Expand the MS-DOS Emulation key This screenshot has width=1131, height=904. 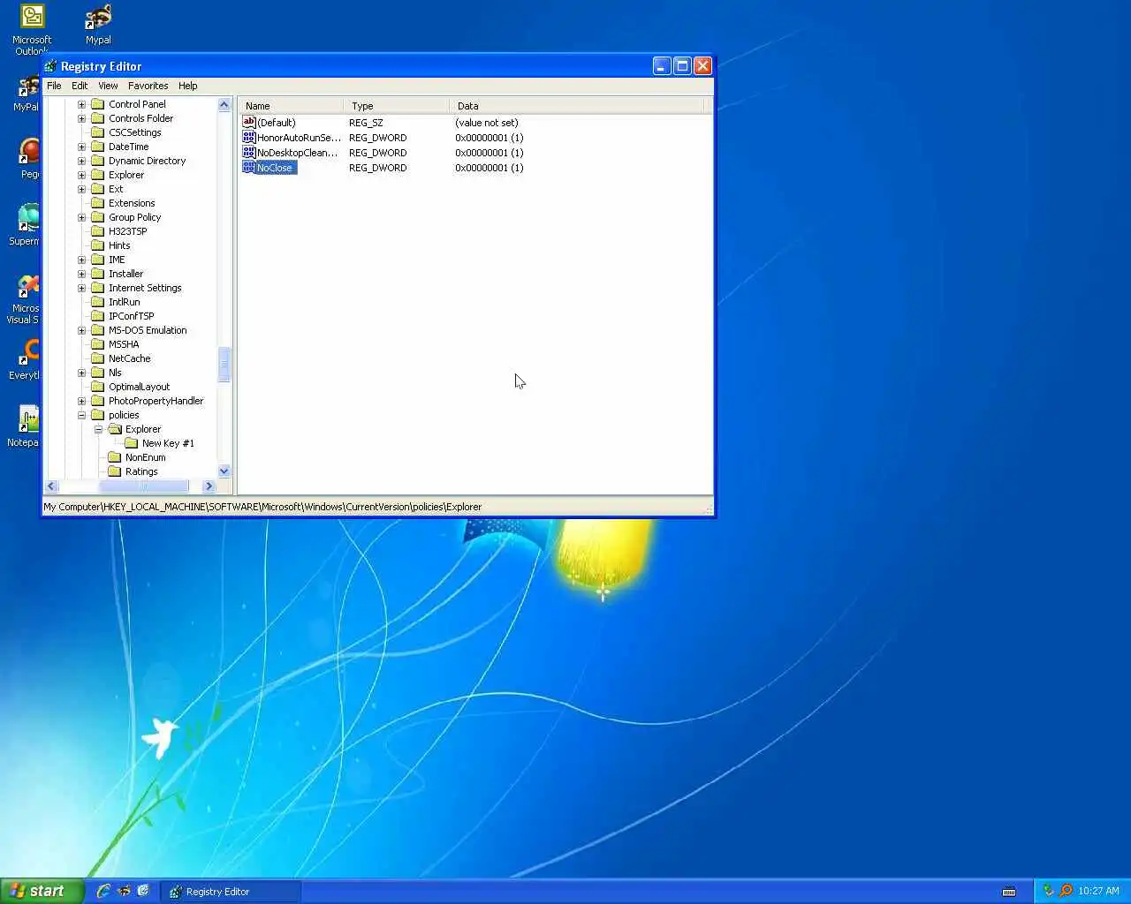click(x=81, y=330)
